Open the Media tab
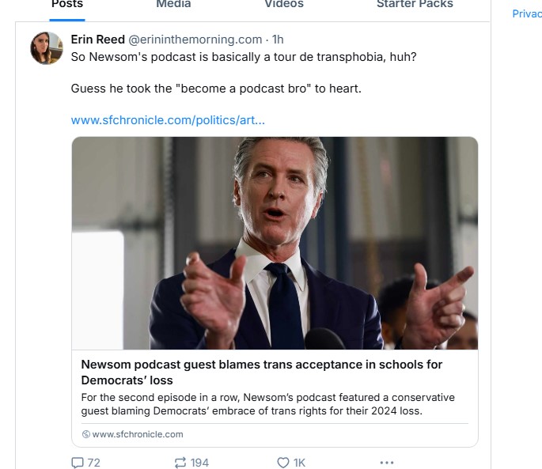 [173, 5]
